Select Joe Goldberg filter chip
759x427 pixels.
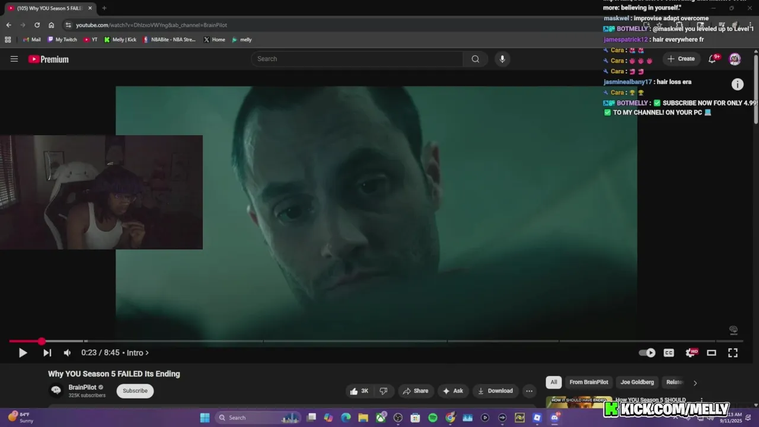(x=637, y=383)
